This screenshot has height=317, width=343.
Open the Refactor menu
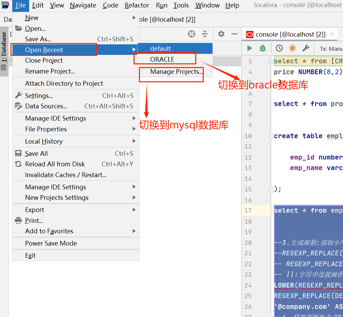137,5
